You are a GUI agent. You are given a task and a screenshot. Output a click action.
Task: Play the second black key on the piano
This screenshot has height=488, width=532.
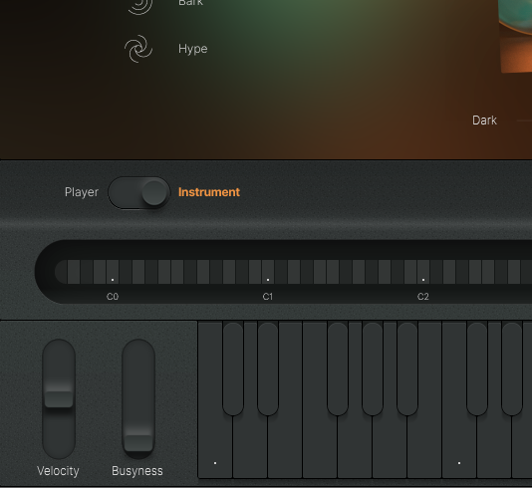pyautogui.click(x=268, y=368)
